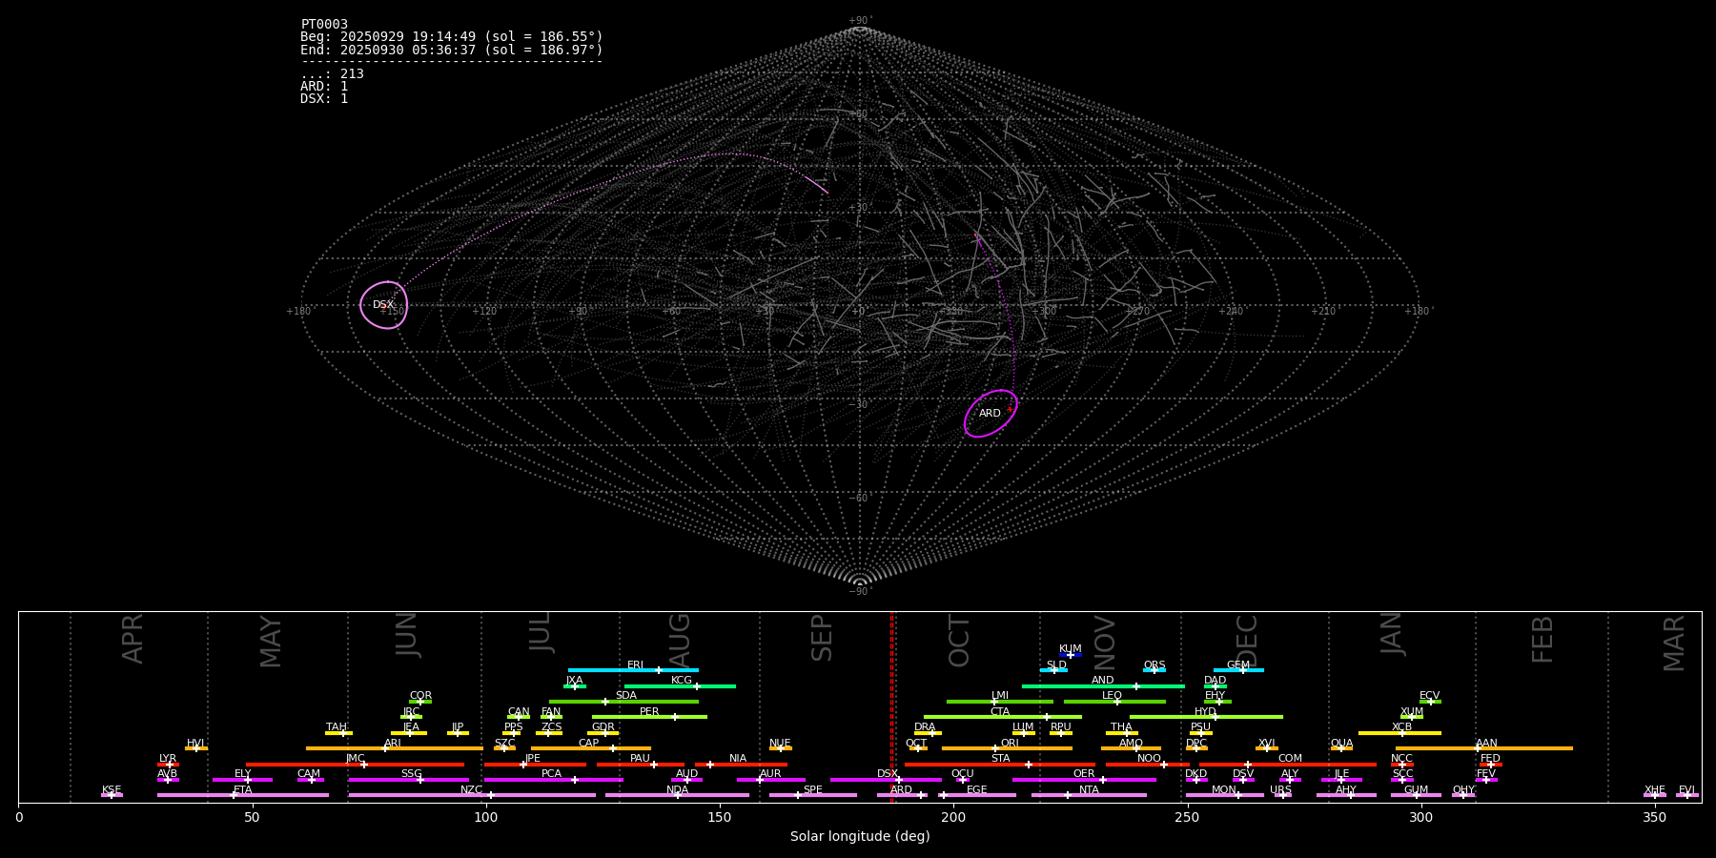
Task: Select the GEM shower bar
Action: pos(1238,670)
